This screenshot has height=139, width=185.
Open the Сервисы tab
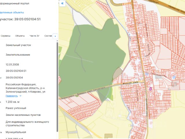coord(5,36)
